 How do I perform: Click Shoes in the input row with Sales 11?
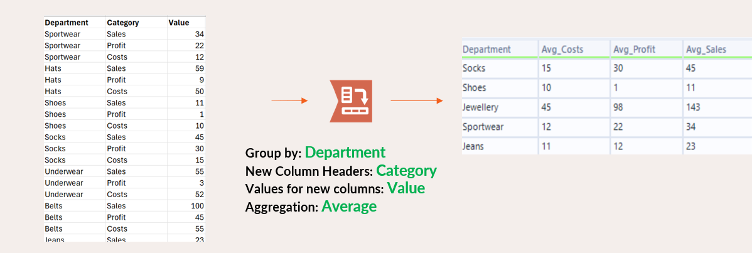pos(55,103)
